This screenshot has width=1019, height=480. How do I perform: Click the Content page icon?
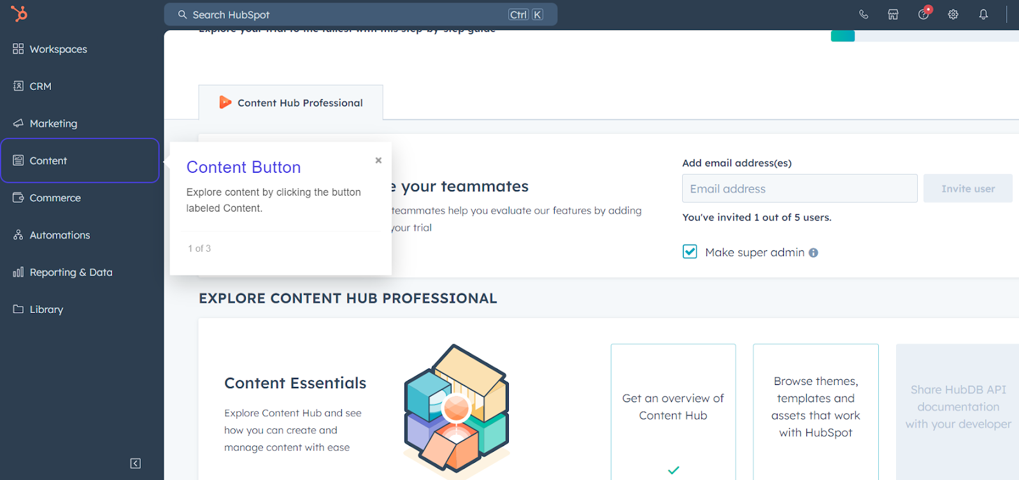[18, 161]
